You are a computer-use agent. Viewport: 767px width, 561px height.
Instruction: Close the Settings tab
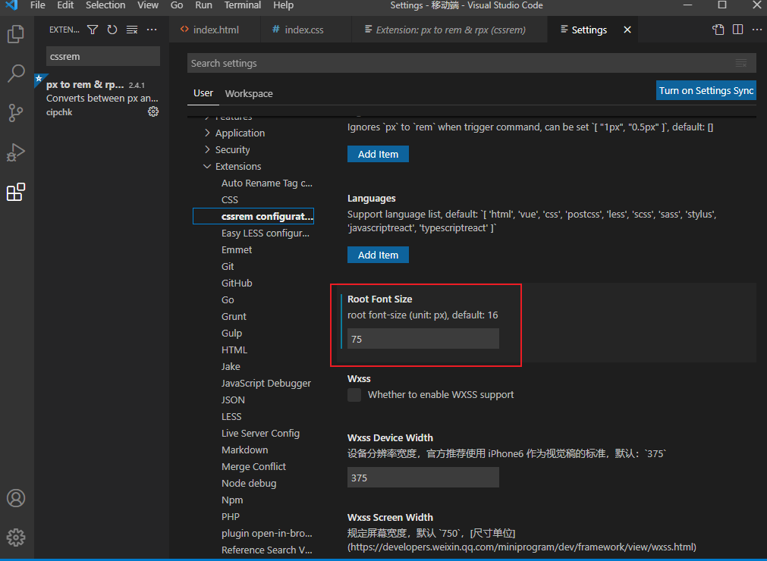click(x=627, y=30)
